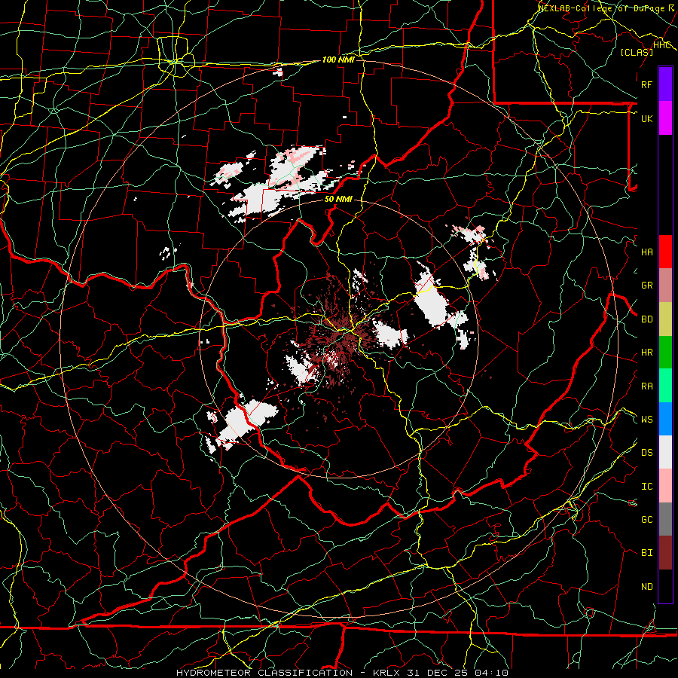The image size is (678, 678).
Task: Click the 'HA' legend label text
Action: [647, 252]
